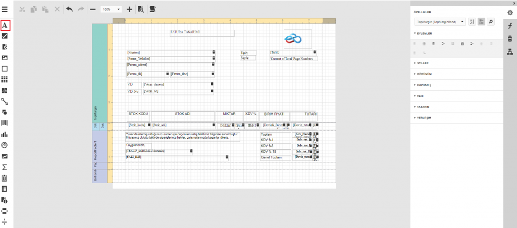Toggle categorized view of properties

coord(481,22)
